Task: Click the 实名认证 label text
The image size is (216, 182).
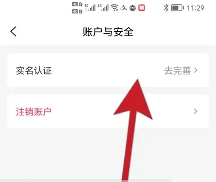Action: point(34,71)
